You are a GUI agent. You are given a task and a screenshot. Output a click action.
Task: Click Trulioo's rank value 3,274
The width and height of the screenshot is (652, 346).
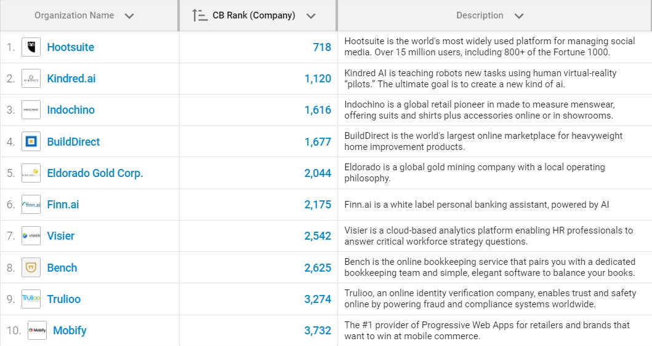[318, 299]
